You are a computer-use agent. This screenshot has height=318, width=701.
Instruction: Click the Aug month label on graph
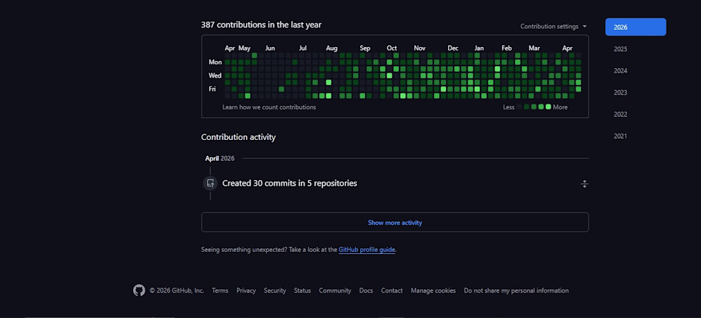(331, 48)
